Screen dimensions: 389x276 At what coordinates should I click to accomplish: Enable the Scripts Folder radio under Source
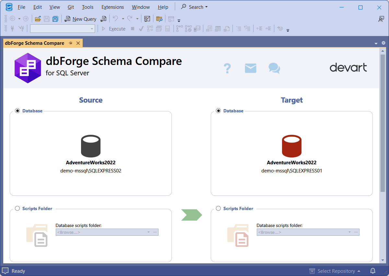coord(17,208)
